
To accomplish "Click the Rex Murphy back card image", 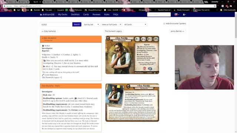I will tap(132, 103).
